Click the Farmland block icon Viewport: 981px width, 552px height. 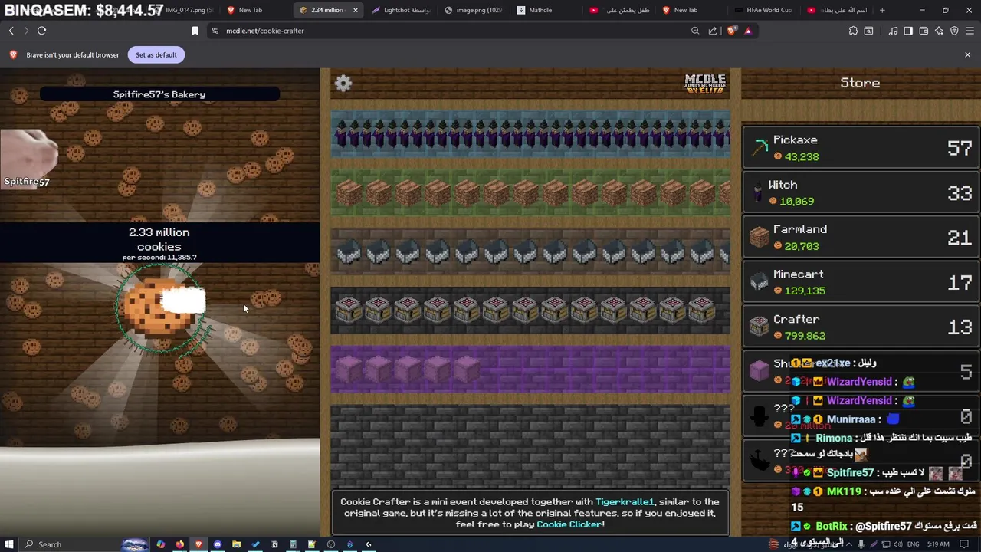pos(759,238)
